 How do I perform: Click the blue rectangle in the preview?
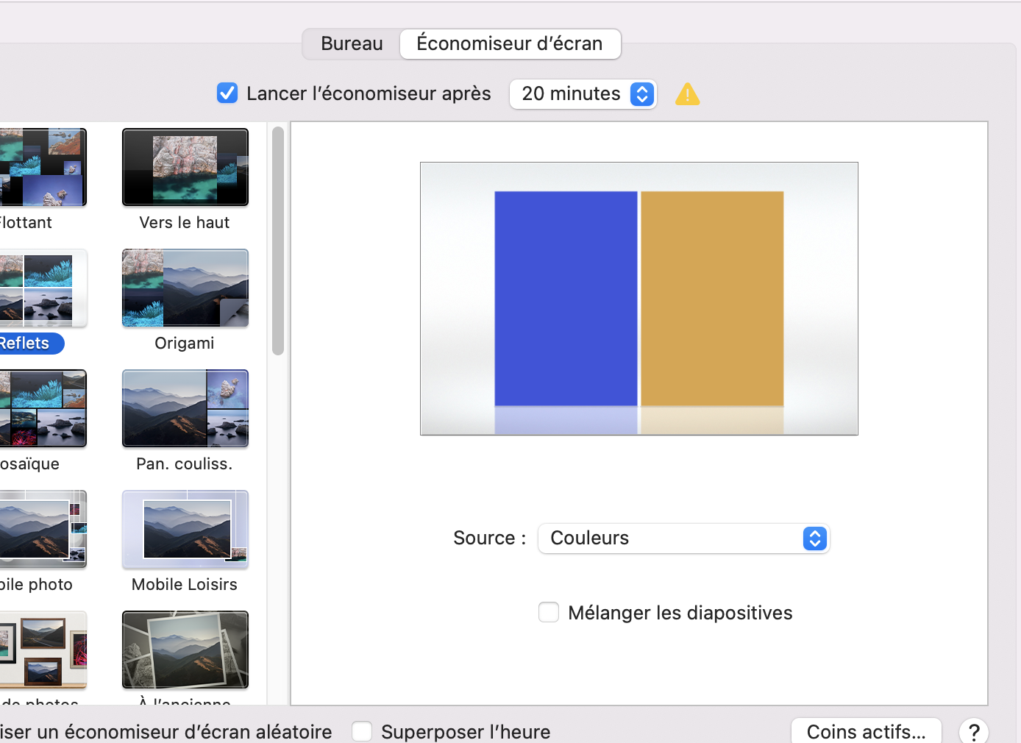point(566,298)
